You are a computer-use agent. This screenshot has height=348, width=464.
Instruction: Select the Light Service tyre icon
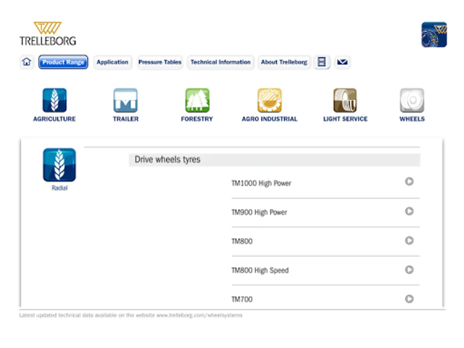point(345,100)
